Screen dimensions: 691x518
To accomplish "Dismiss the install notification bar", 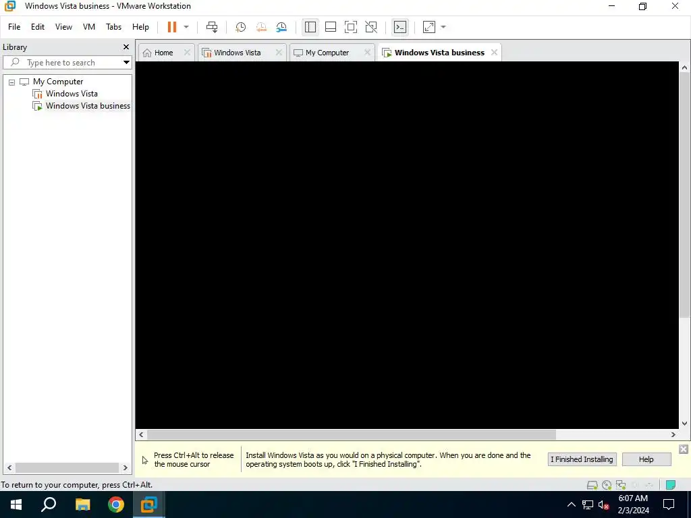I will tap(683, 449).
